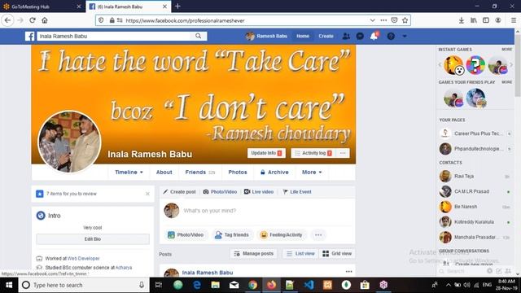521x293 pixels.
Task: Open Firefox home page
Action: click(x=45, y=20)
